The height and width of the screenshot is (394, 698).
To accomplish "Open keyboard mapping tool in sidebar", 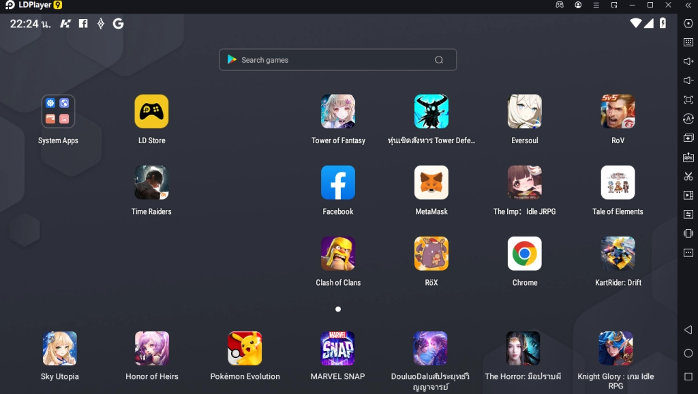I will pyautogui.click(x=688, y=42).
